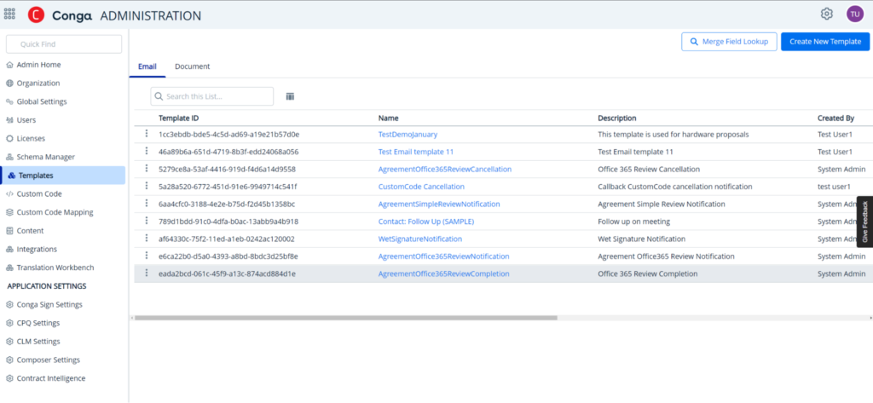Open AgreementOffice365ReviewCancellation template link

coord(445,169)
